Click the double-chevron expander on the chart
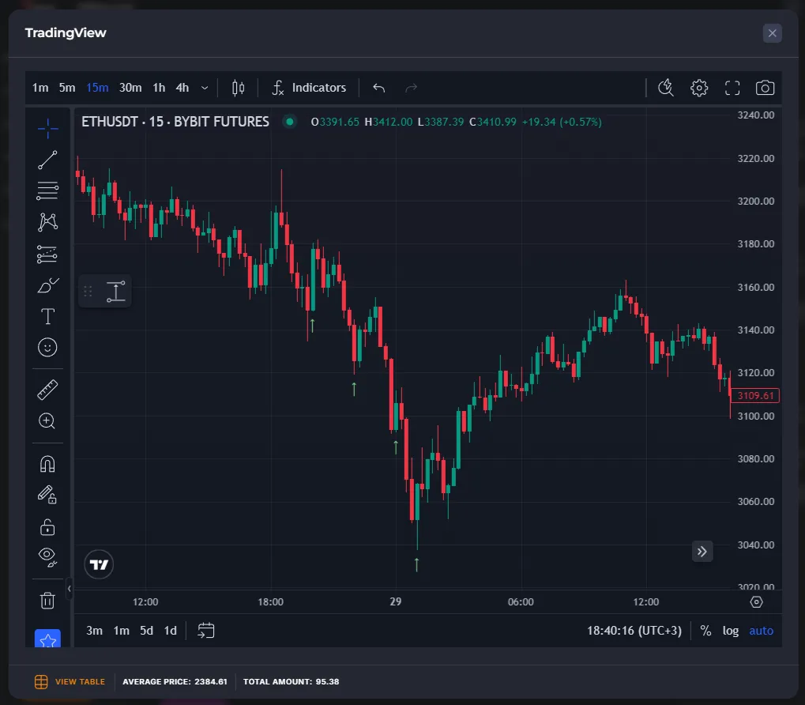 click(x=702, y=551)
